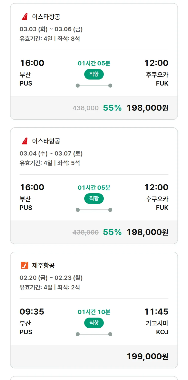Image resolution: width=188 pixels, height=380 pixels.
Task: Click route line on the Kagoshima flight
Action: 94,334
